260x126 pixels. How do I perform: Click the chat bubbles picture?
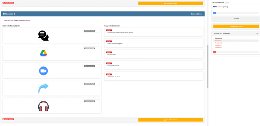[43, 36]
